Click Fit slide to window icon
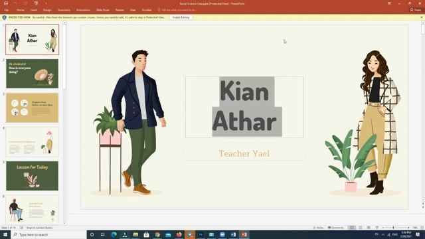This screenshot has height=239, width=425. pos(422,228)
